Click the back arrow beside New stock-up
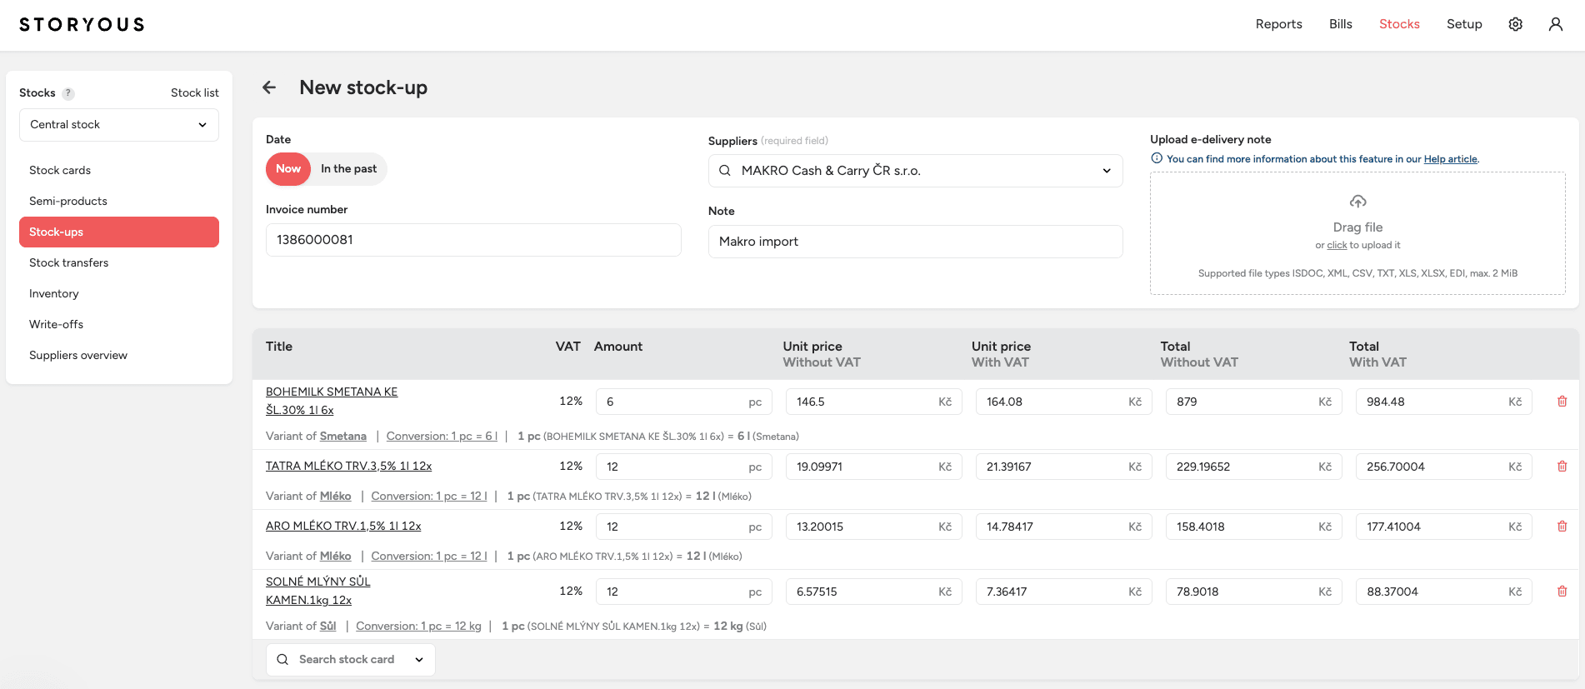 269,87
